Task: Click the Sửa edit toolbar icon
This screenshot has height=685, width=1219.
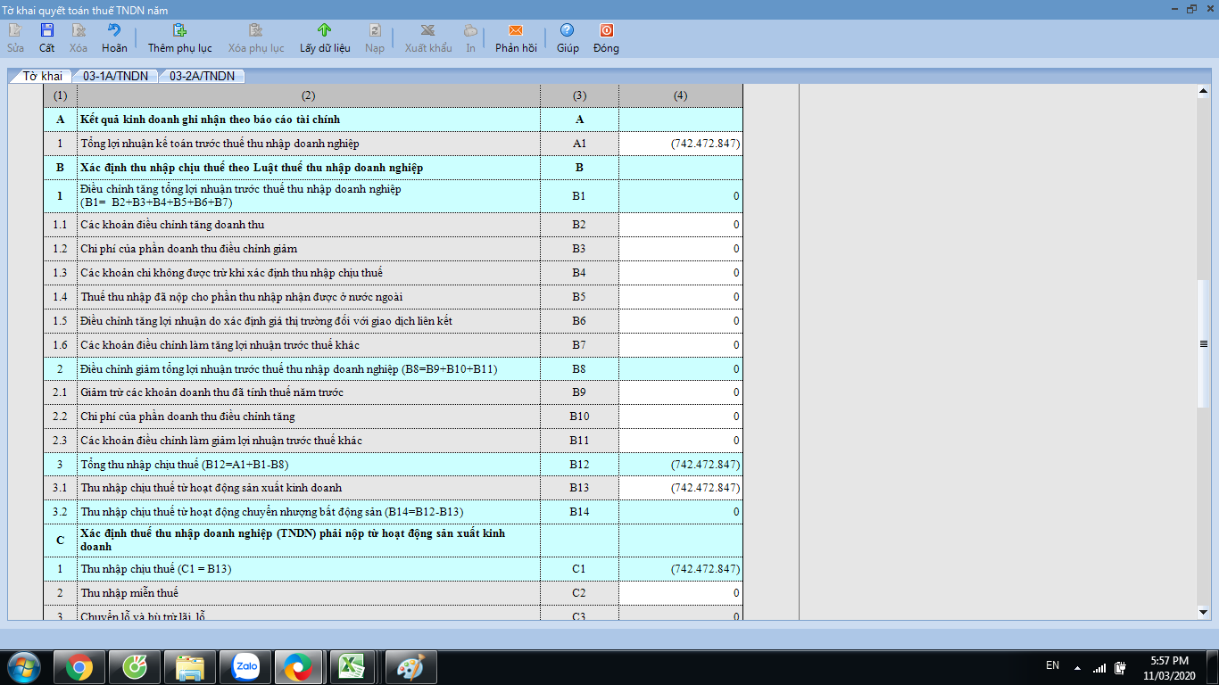Action: click(x=15, y=30)
